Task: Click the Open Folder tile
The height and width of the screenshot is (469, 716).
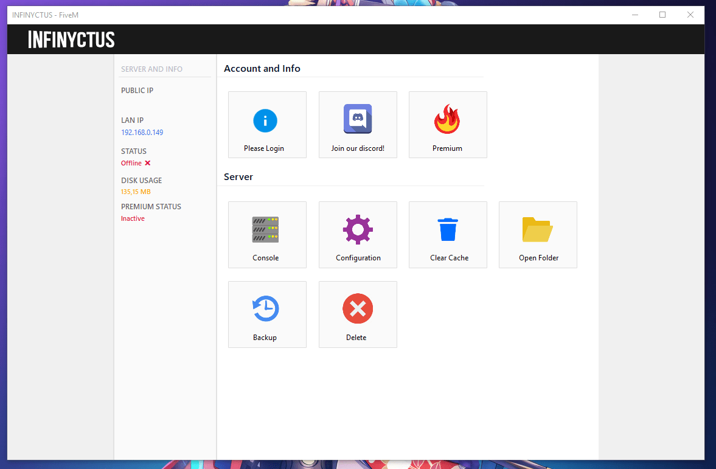Action: [x=538, y=235]
